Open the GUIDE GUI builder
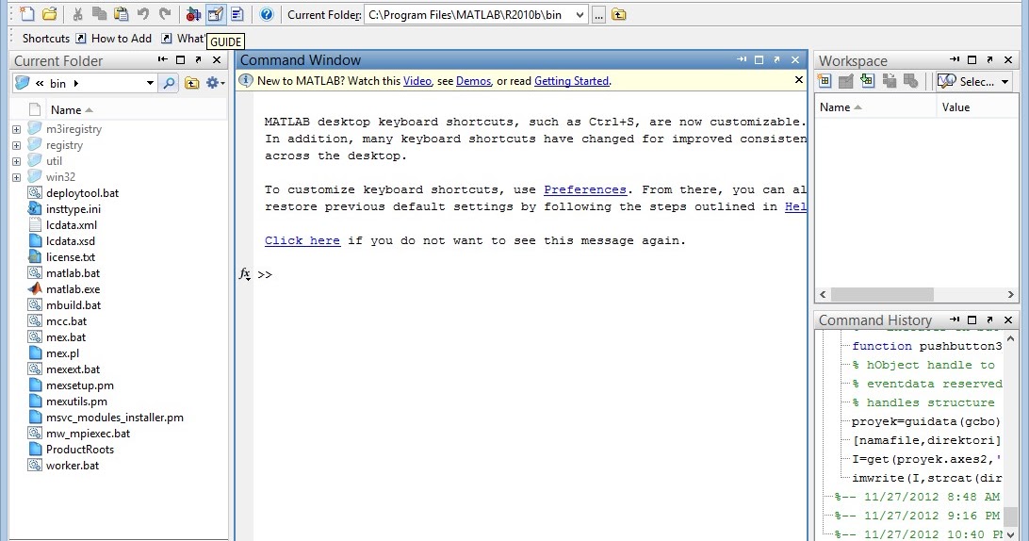 (x=215, y=14)
